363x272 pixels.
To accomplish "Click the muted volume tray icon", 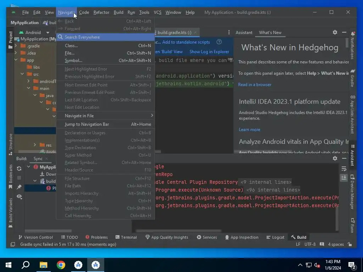I will [317, 265].
